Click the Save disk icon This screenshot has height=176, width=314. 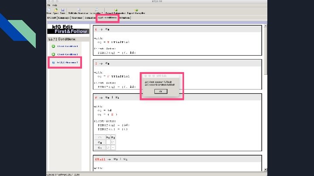tap(63, 10)
